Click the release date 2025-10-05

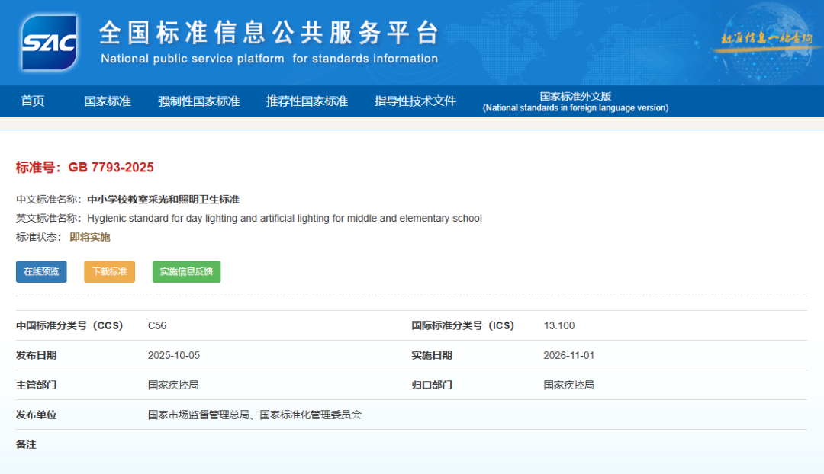[x=174, y=355]
